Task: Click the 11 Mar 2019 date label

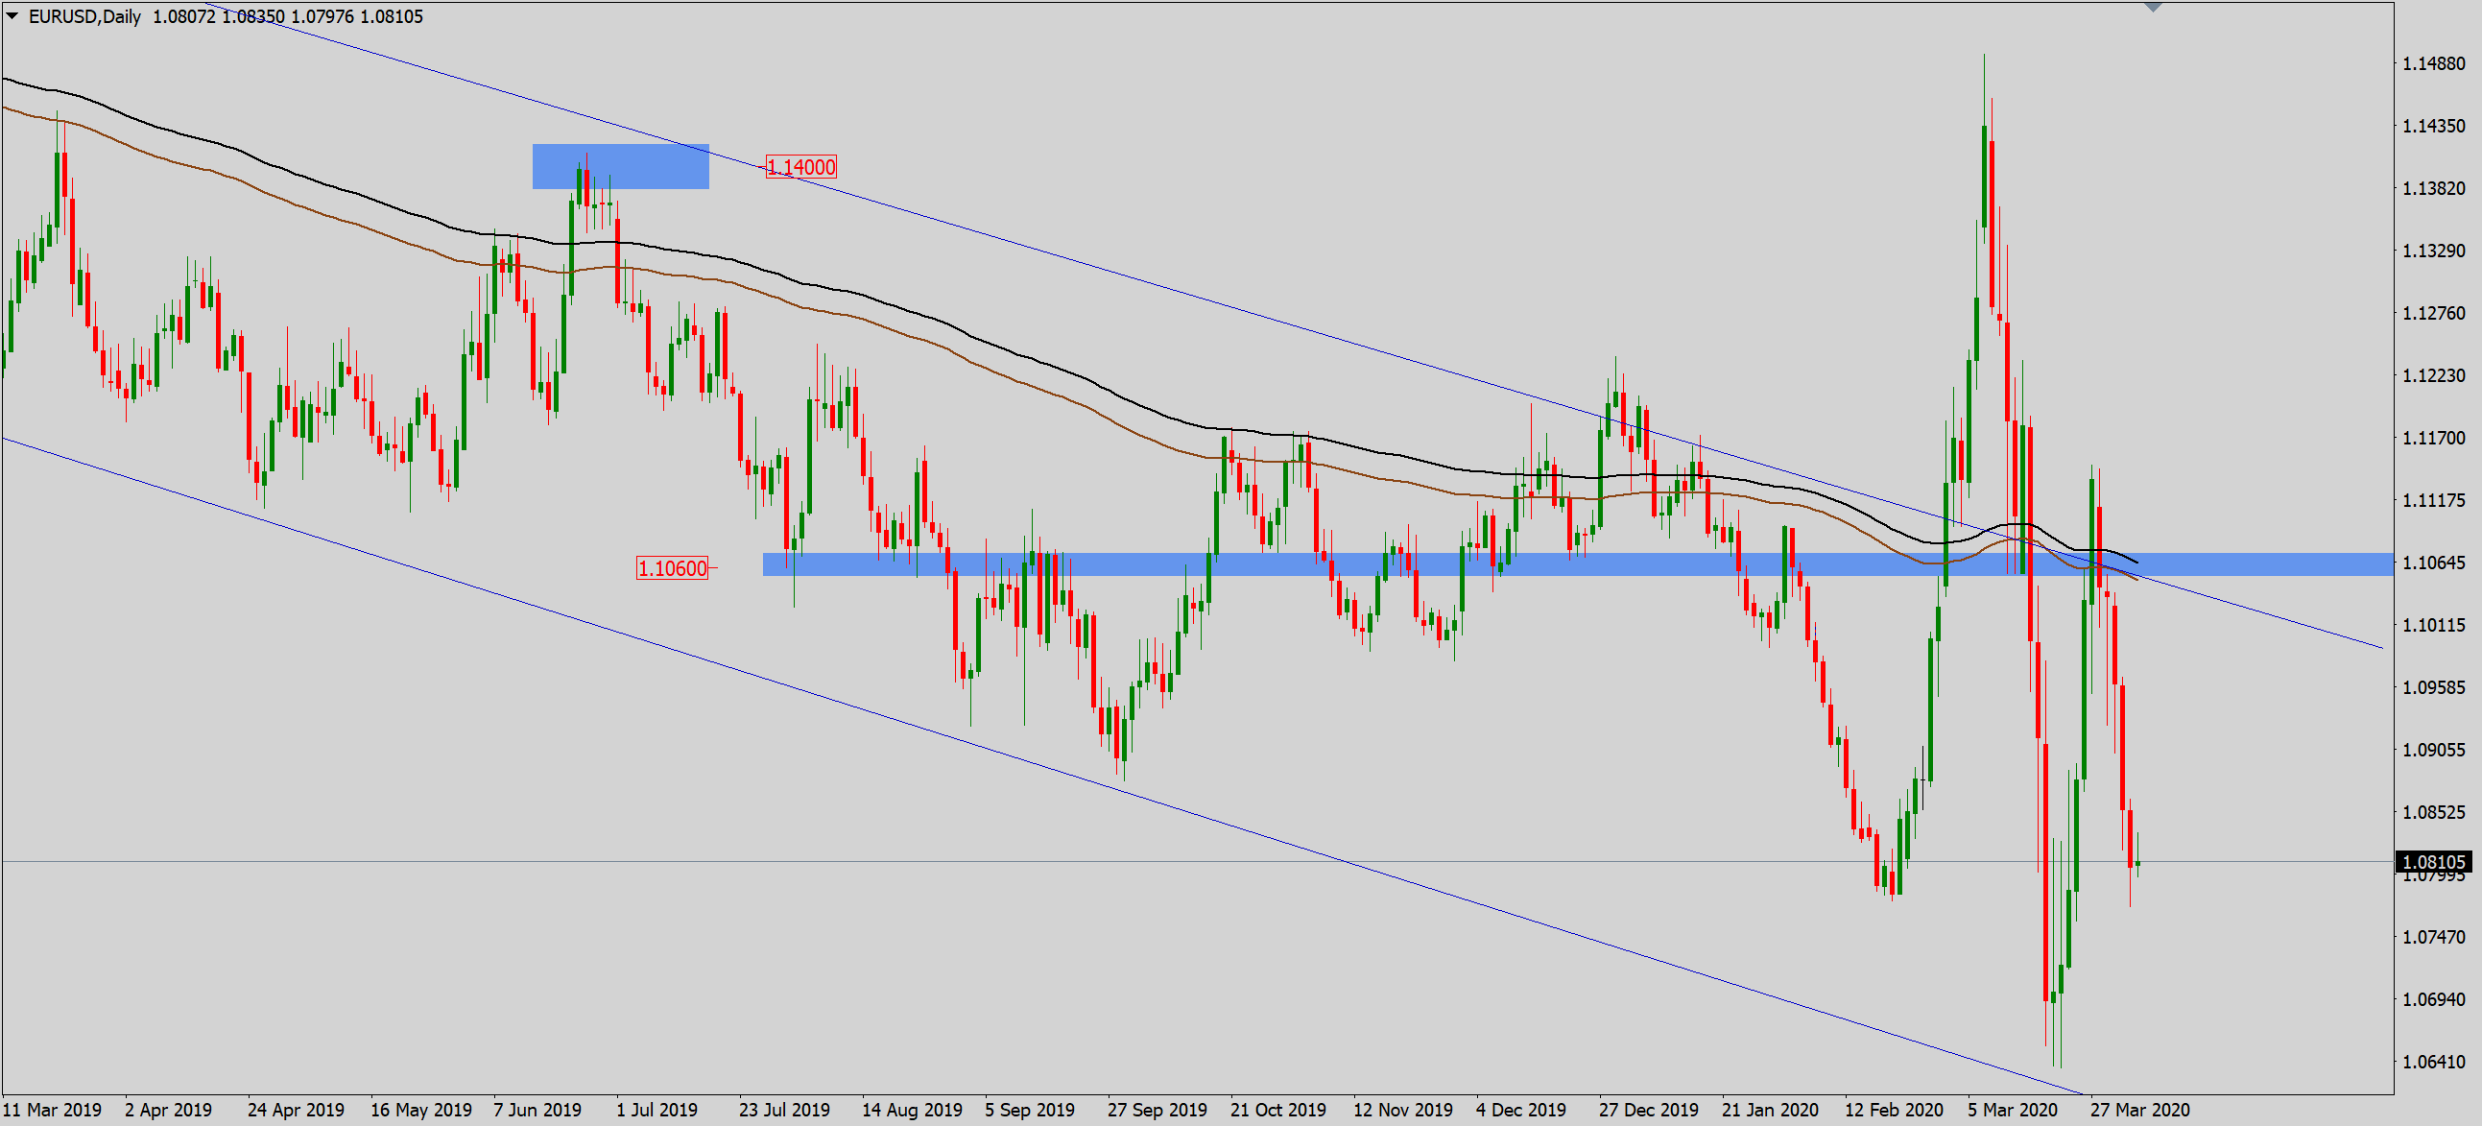Action: pyautogui.click(x=52, y=1110)
